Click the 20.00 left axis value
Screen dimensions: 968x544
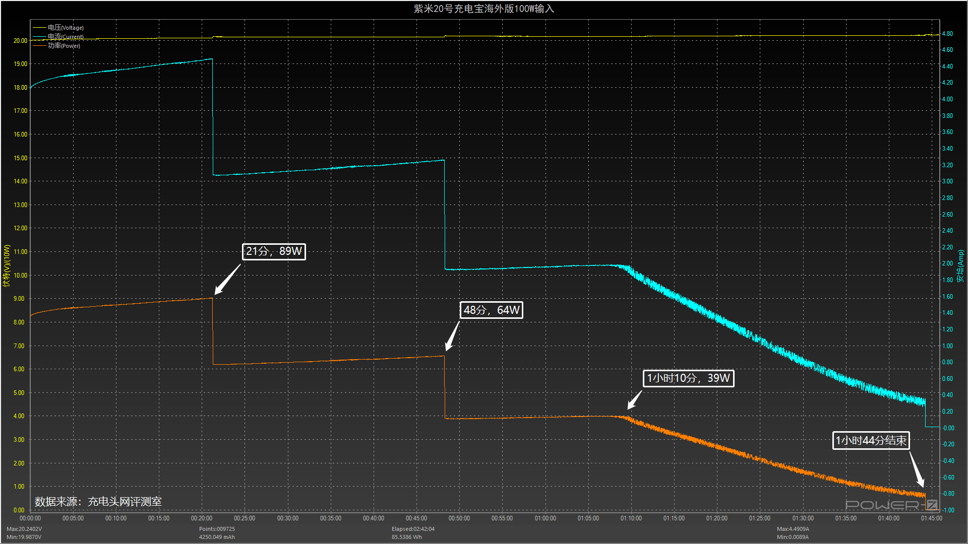click(x=20, y=41)
